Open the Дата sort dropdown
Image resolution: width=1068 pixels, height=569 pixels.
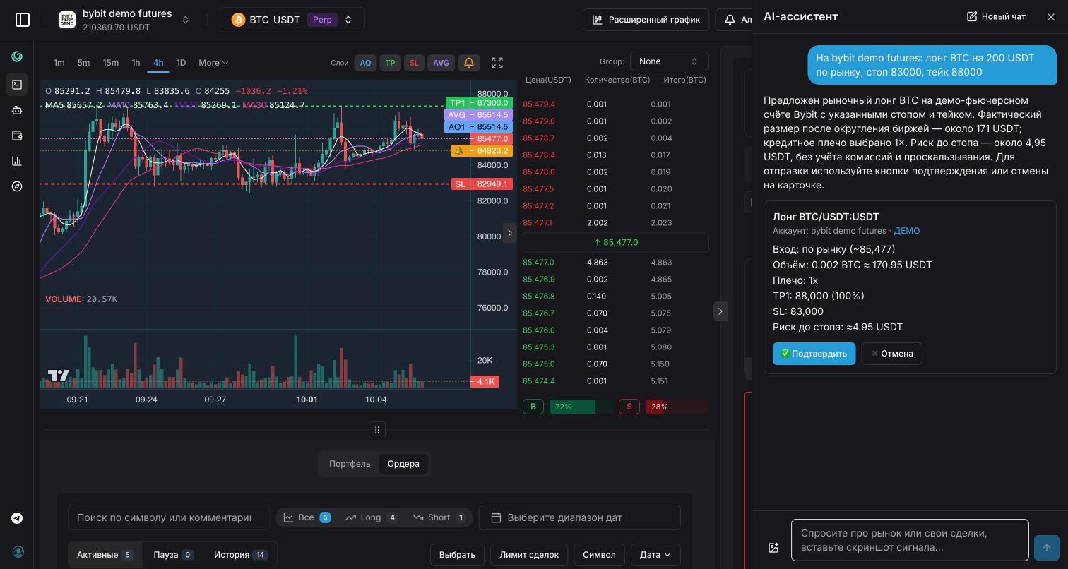coord(655,555)
